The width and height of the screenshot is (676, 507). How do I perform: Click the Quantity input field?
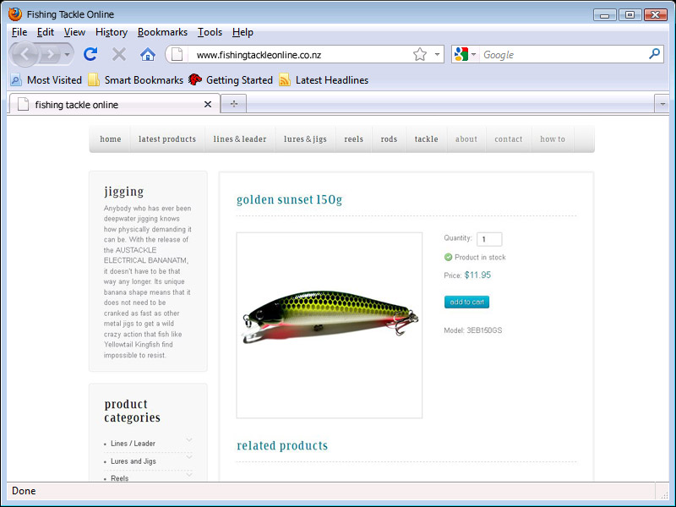point(489,239)
